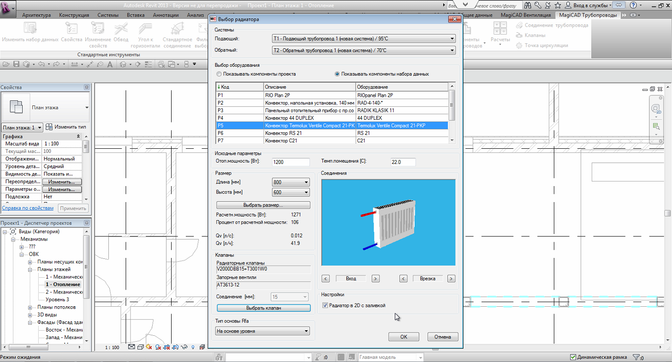This screenshot has width=672, height=362.
Task: Open the blue question mark help icon
Action: pyautogui.click(x=633, y=5)
